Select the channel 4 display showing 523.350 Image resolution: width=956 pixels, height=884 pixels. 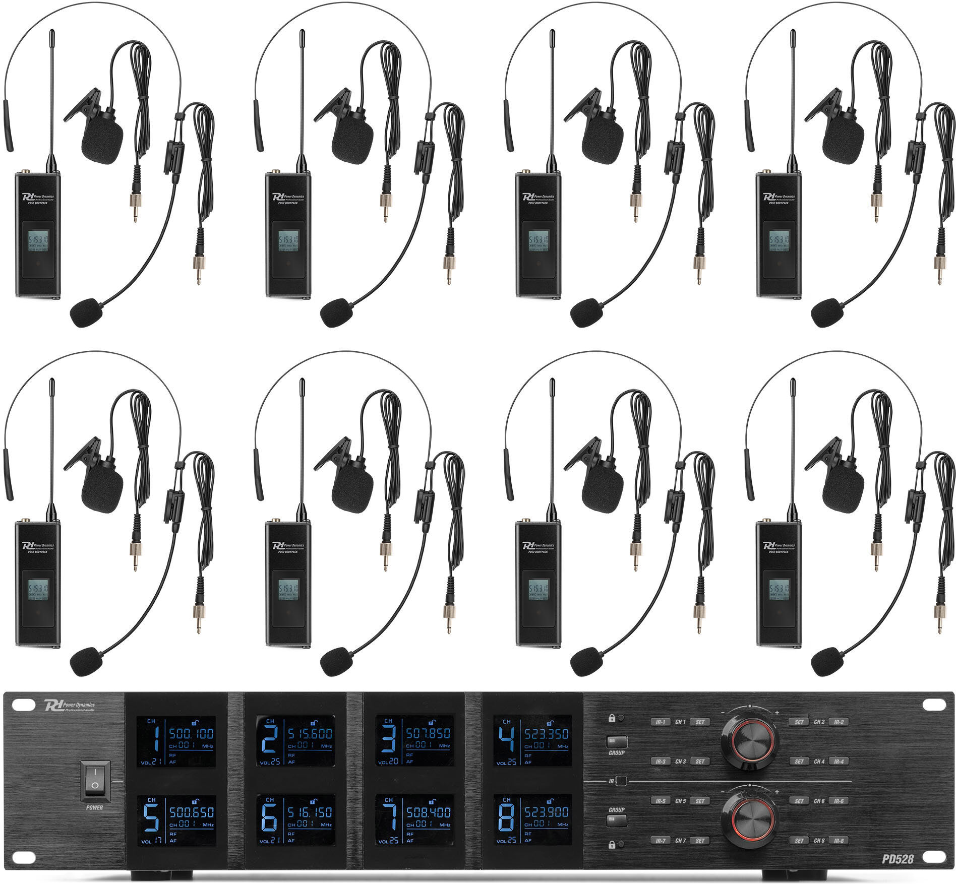(532, 741)
